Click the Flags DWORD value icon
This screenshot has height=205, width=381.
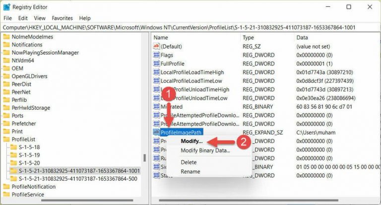click(157, 55)
